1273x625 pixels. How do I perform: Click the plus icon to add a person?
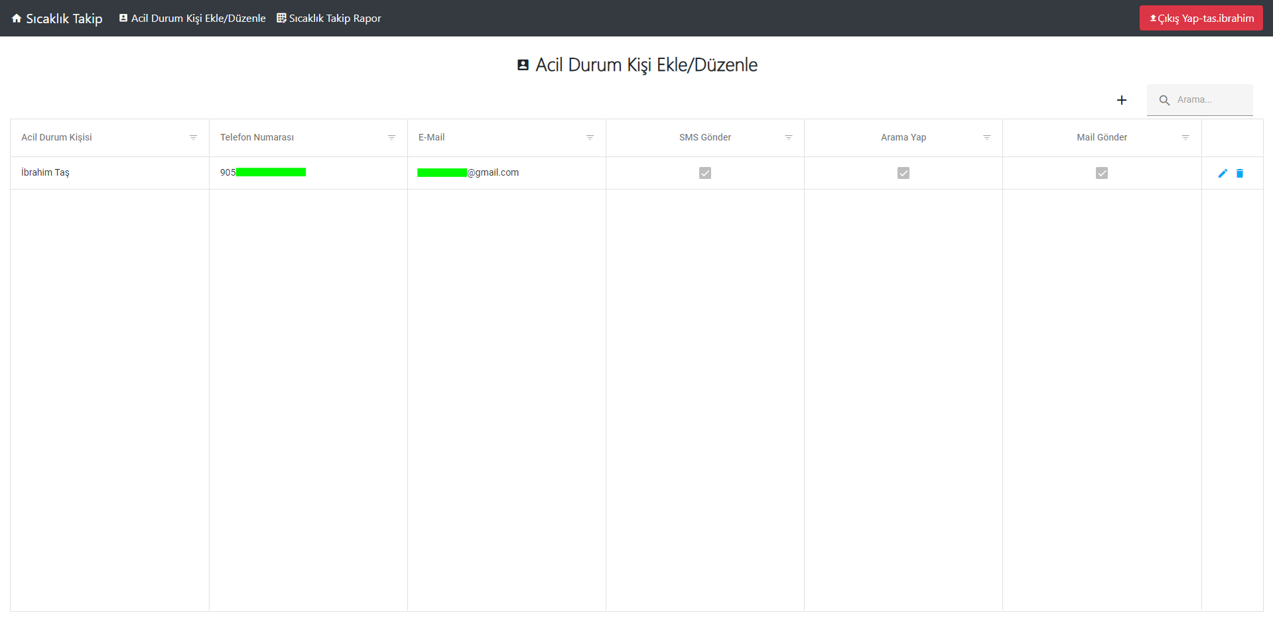1122,100
